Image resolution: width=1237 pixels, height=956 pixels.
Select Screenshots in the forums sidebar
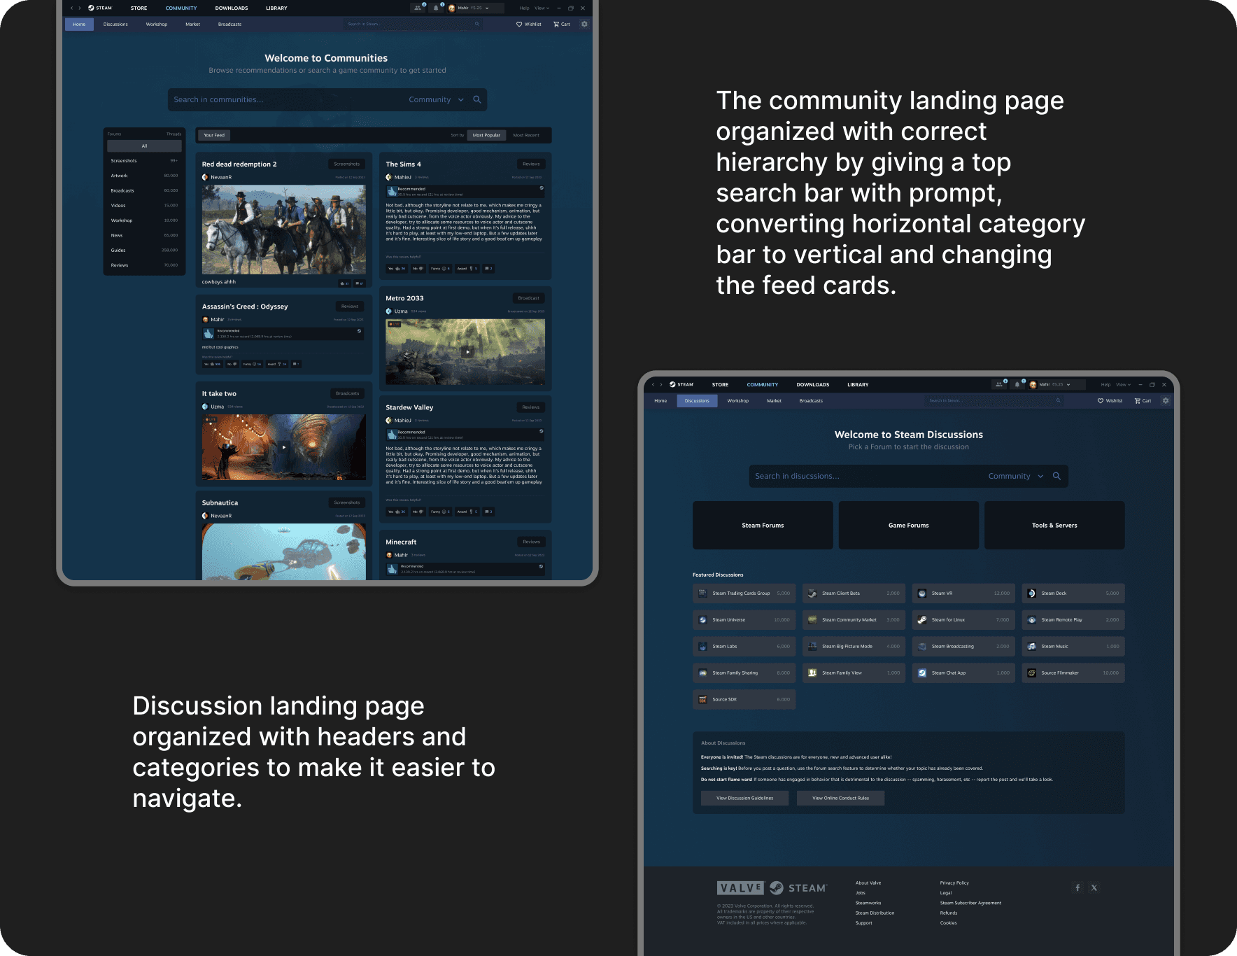tap(144, 161)
